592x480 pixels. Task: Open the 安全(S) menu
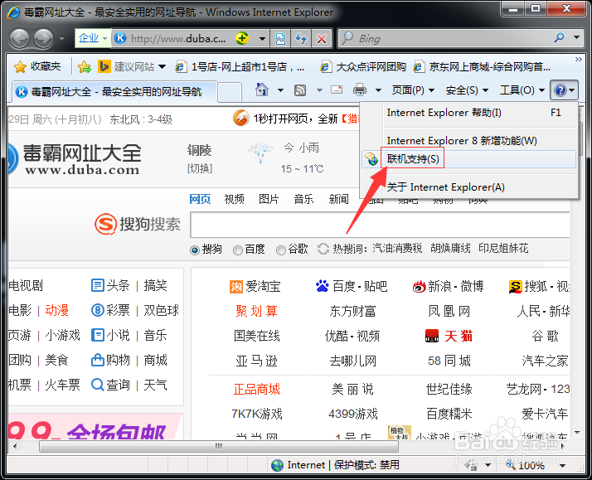[467, 90]
